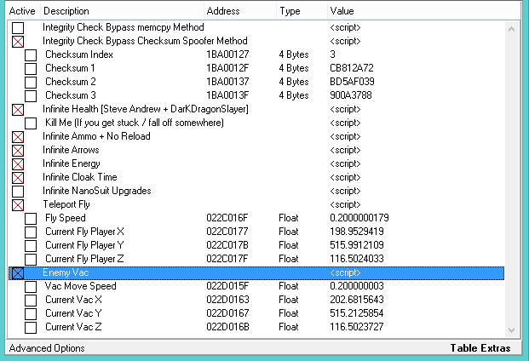Screen dimensions: 529x361
Task: Sort by the Type column header
Action: [302, 11]
